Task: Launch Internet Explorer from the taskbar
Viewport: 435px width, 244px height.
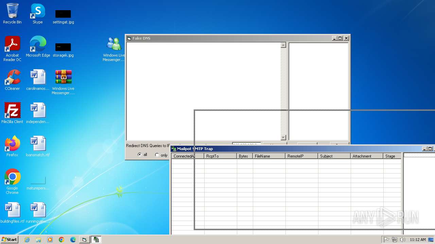Action: tap(27, 240)
